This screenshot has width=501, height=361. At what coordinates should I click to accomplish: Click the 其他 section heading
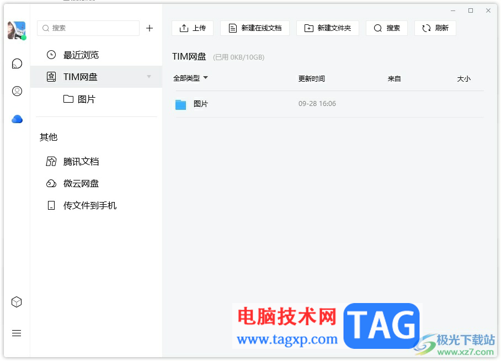49,137
